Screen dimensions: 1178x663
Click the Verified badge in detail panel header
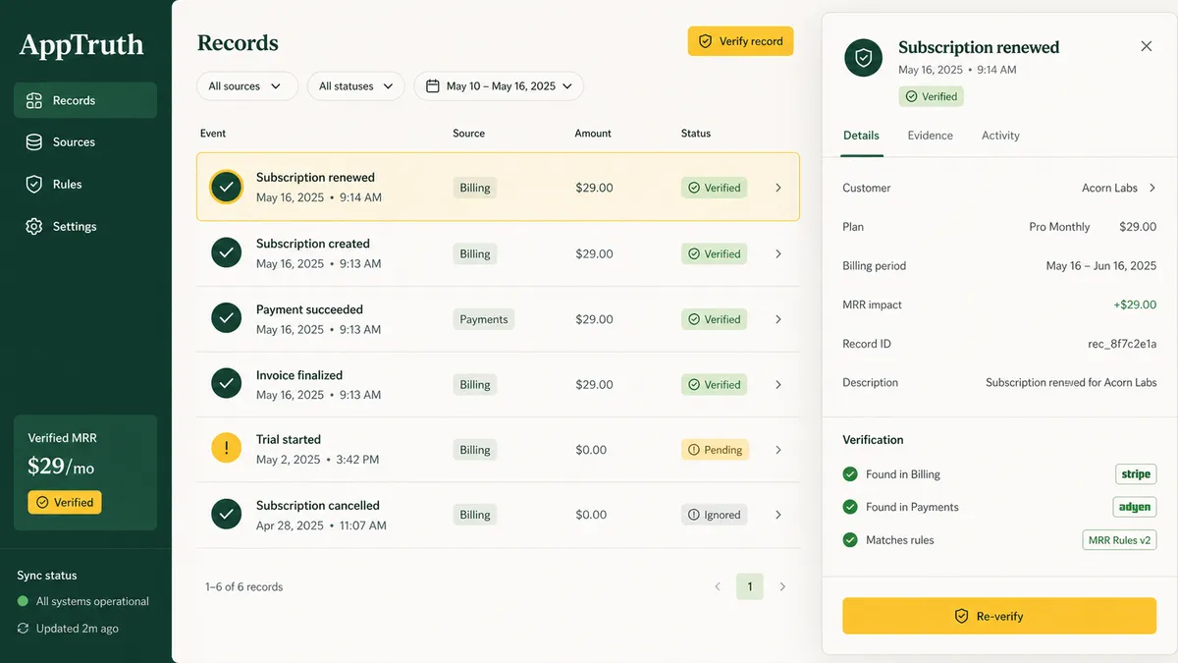pos(931,96)
